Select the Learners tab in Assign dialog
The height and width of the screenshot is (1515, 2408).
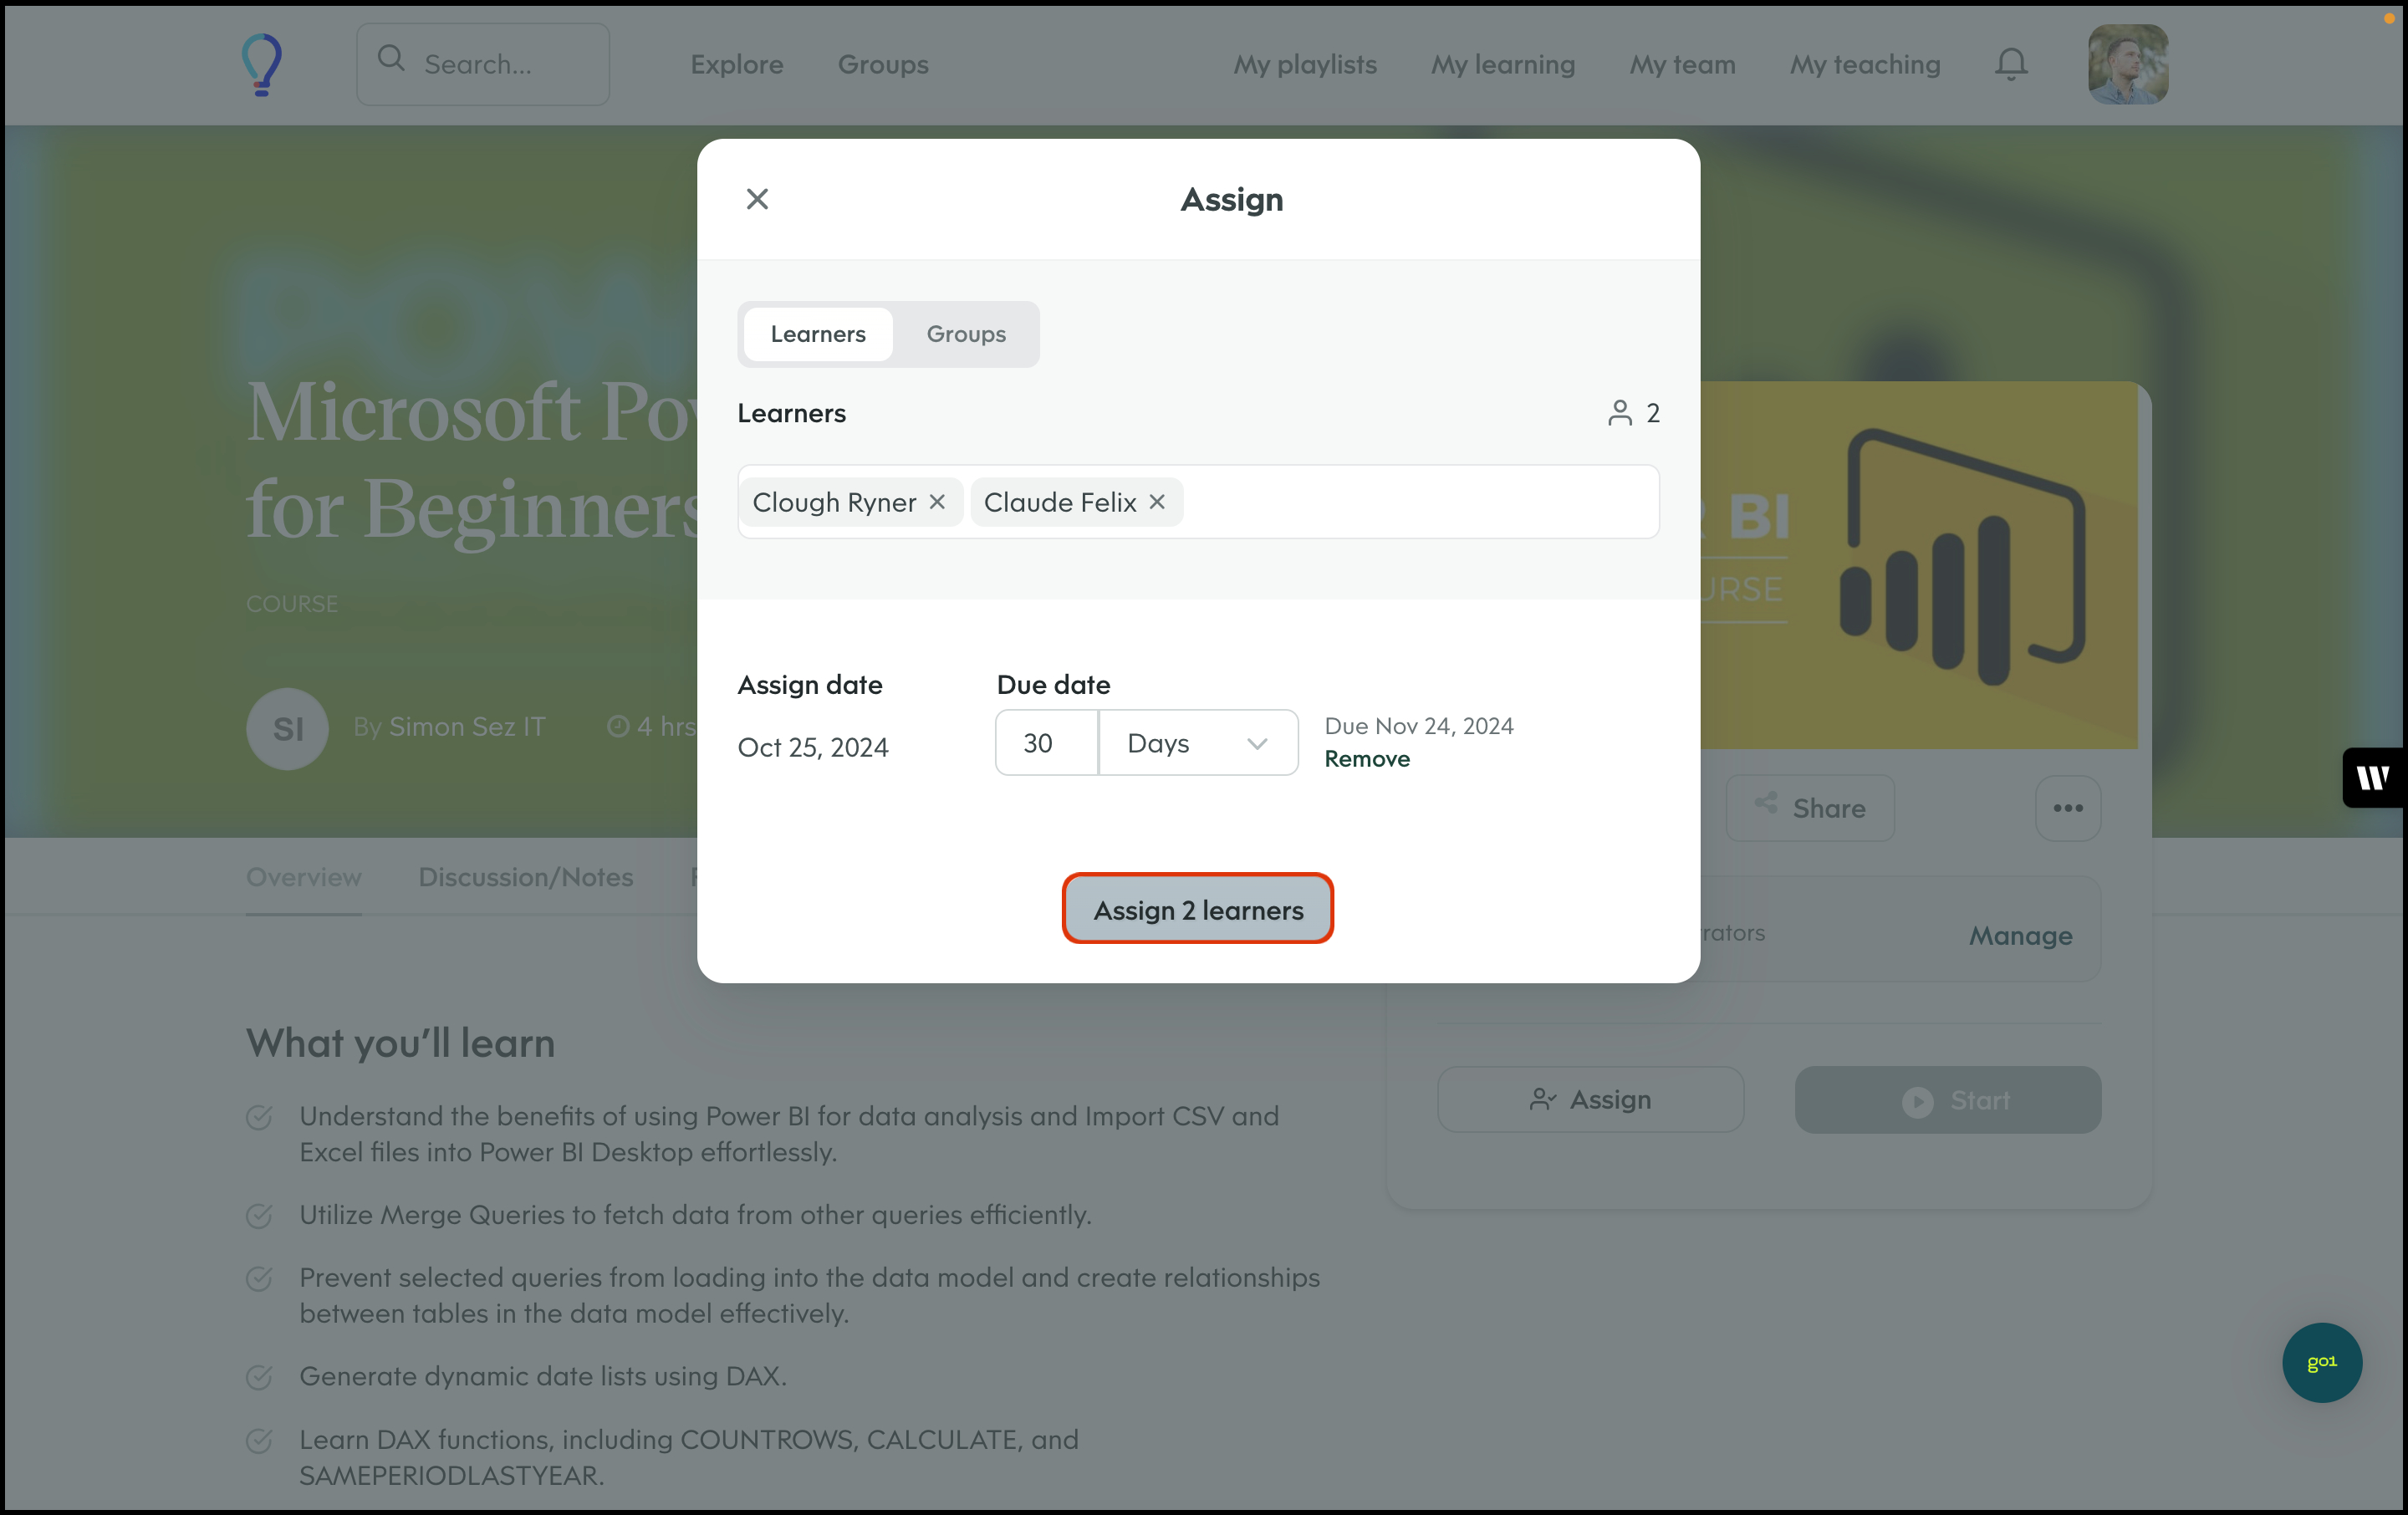pyautogui.click(x=818, y=334)
